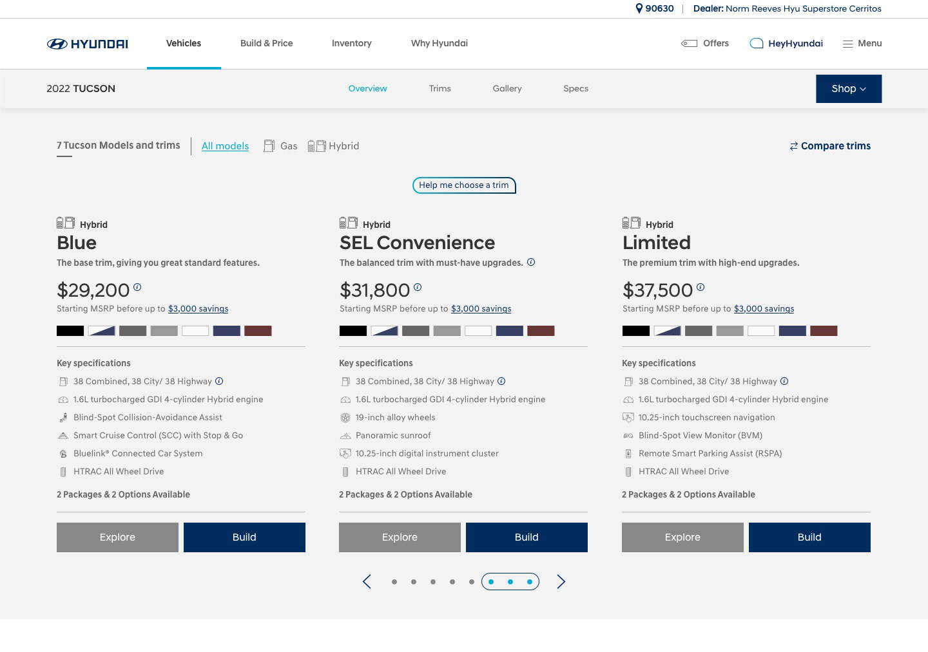This screenshot has height=652, width=928.
Task: Explore the Limited trim
Action: click(682, 537)
